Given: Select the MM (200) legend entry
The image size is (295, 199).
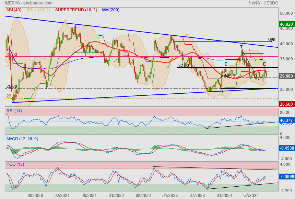Looking at the screenshot, I should click(111, 10).
